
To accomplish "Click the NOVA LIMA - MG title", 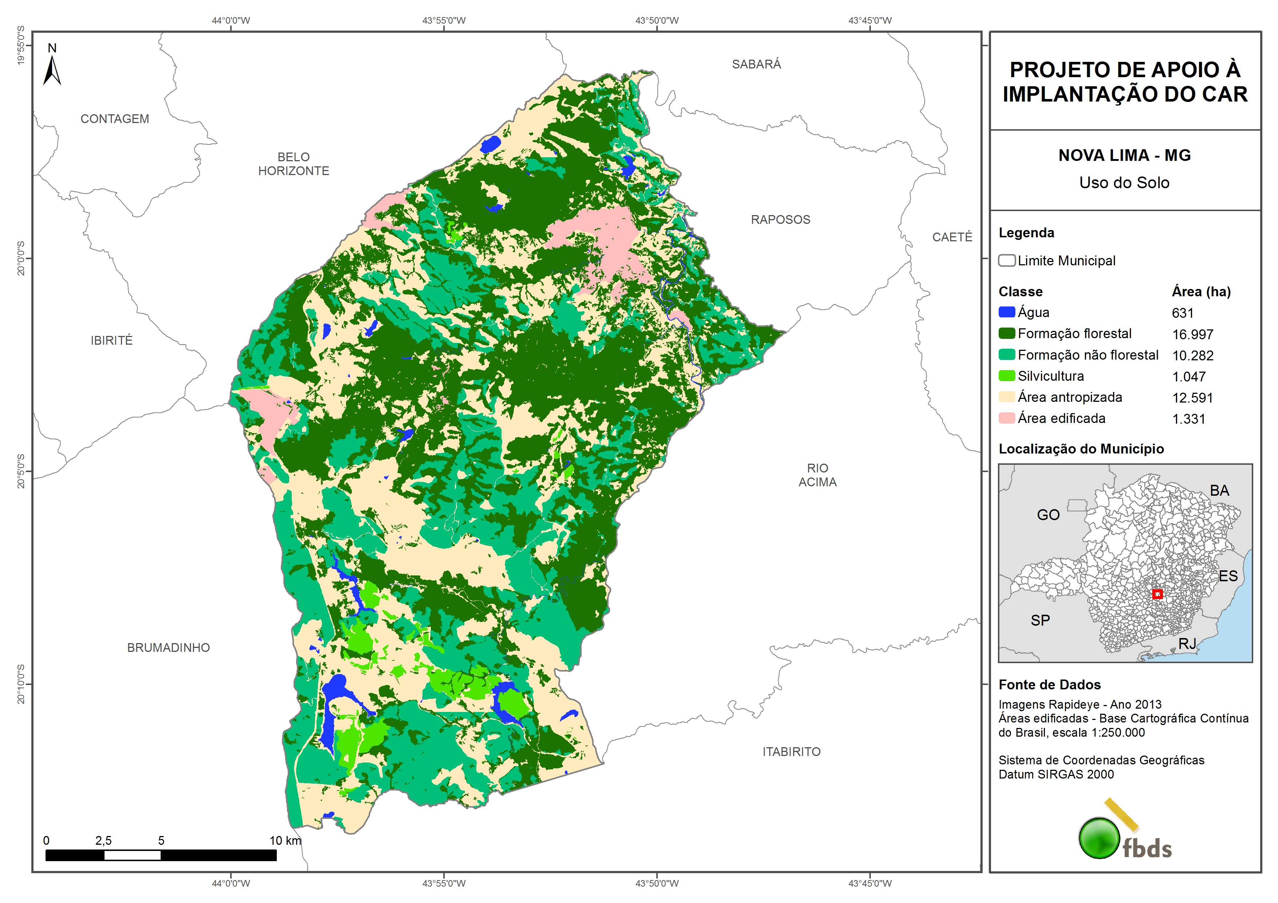I will (x=1124, y=155).
